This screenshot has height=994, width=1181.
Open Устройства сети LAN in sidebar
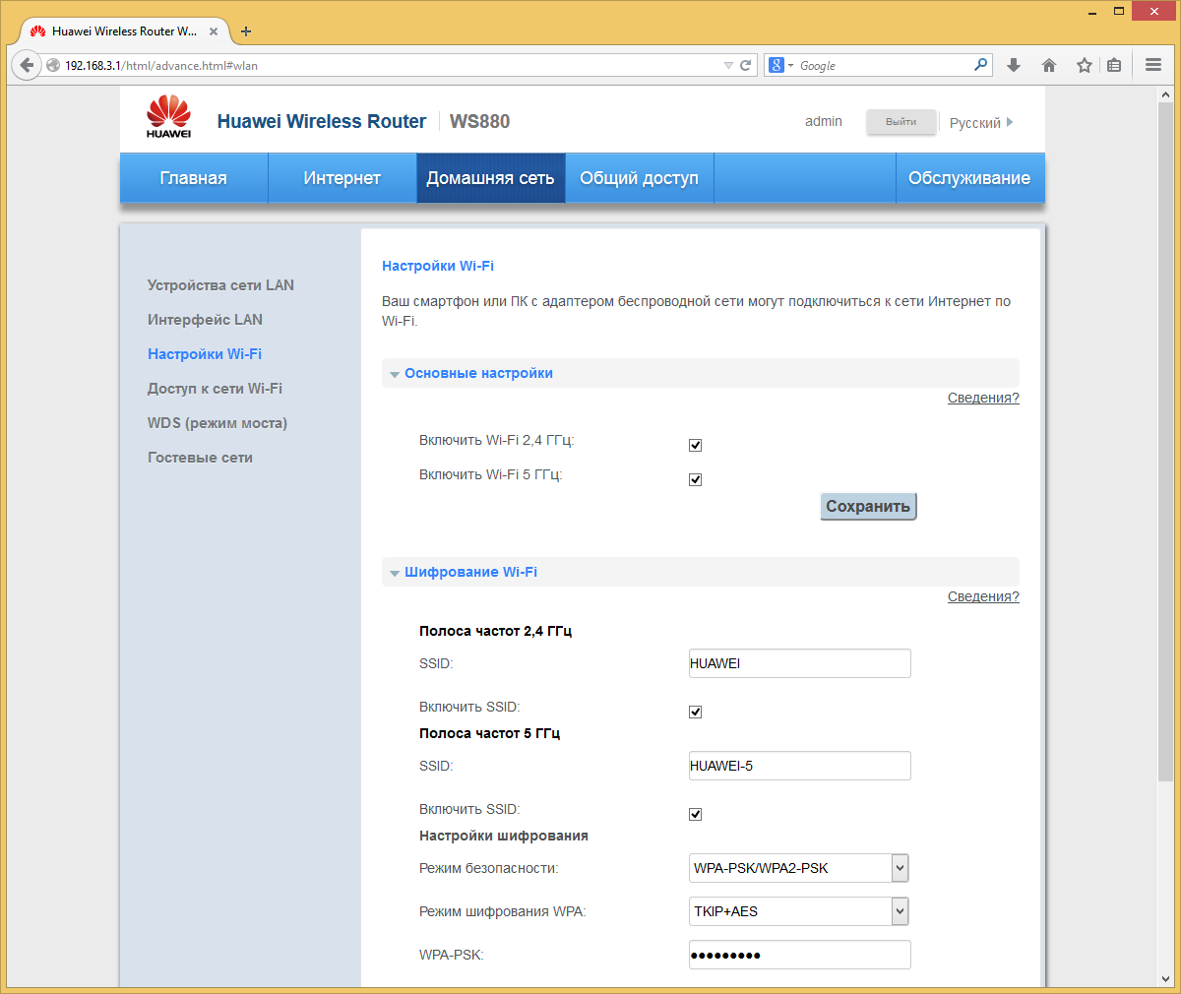click(x=220, y=285)
